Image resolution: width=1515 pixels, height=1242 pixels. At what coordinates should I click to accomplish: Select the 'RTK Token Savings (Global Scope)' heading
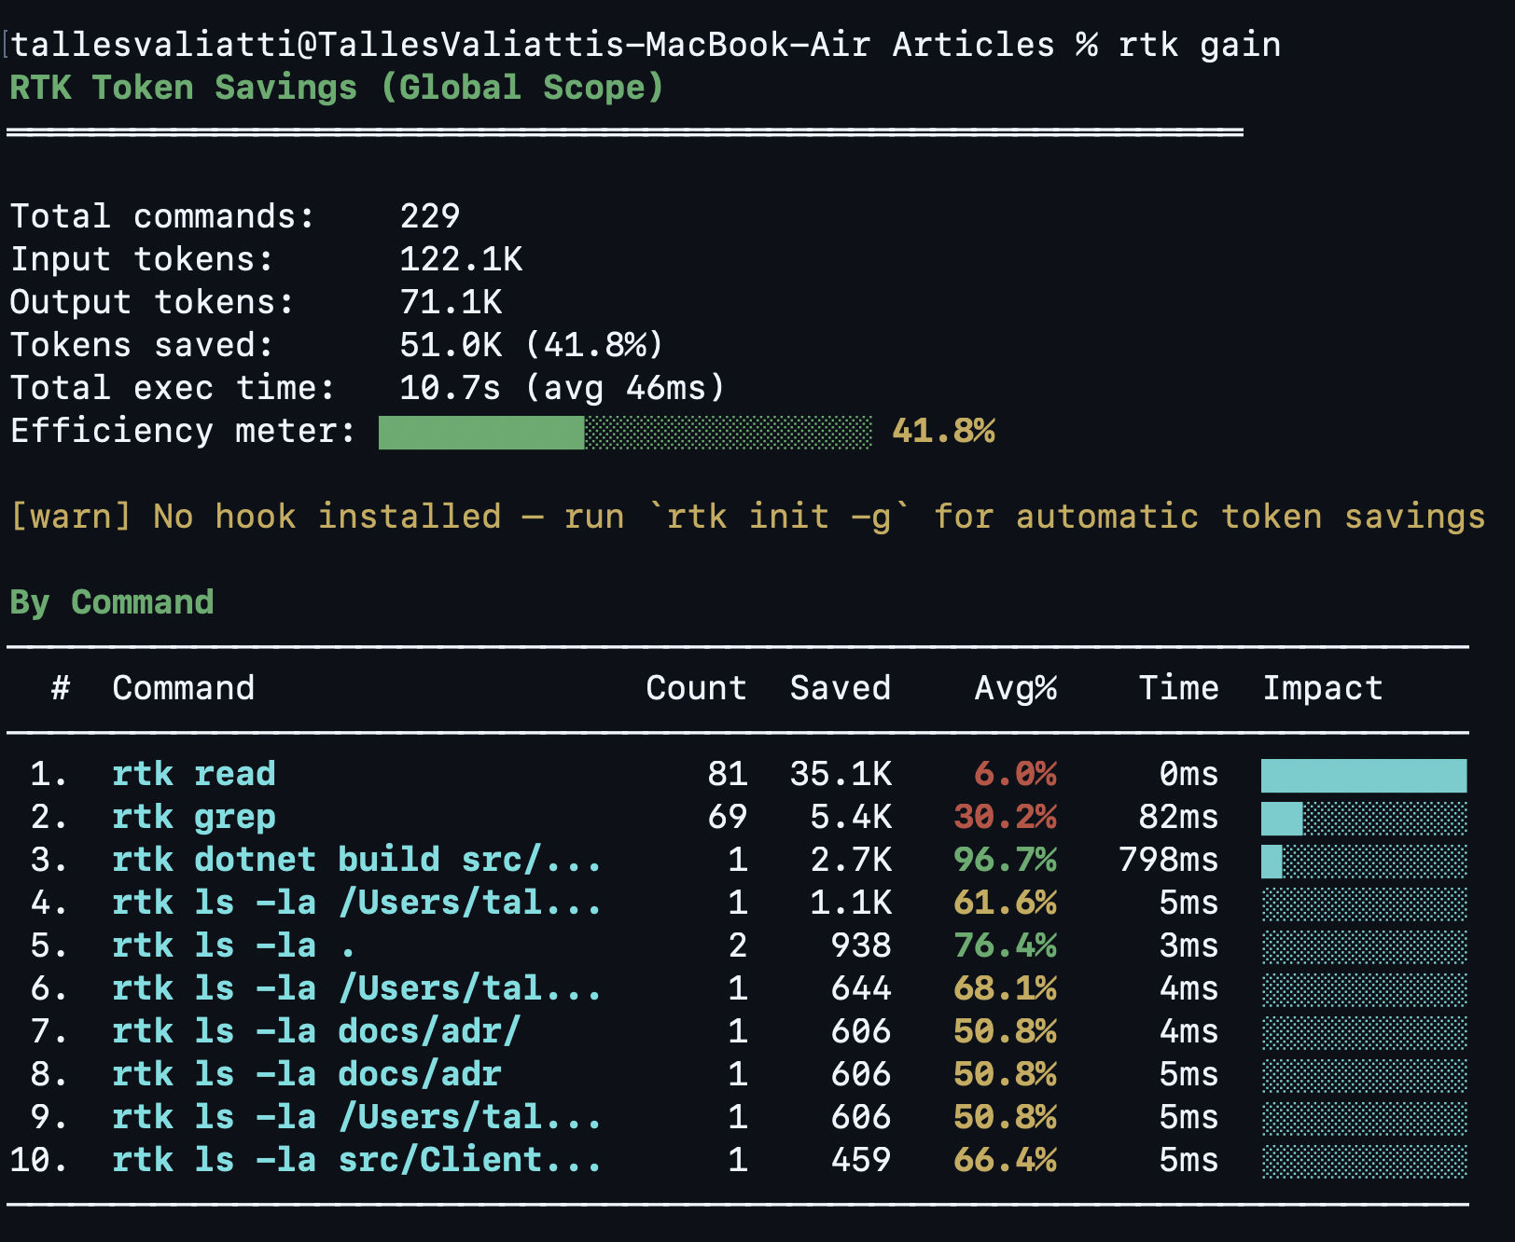tap(337, 88)
